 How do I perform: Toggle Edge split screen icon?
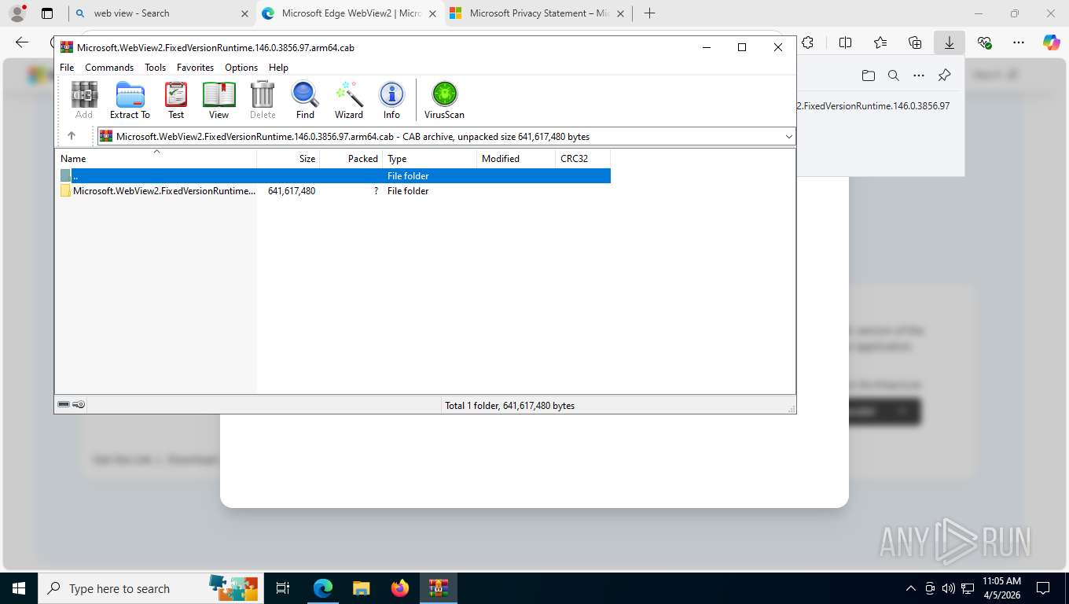pos(846,43)
